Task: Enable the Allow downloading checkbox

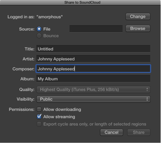Action: point(39,109)
